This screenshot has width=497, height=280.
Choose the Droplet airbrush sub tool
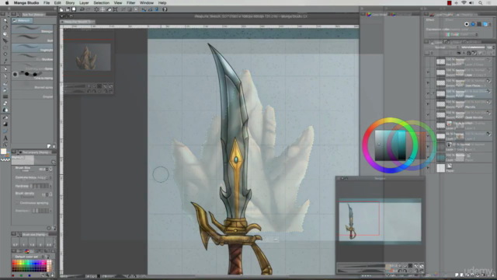pos(33,95)
